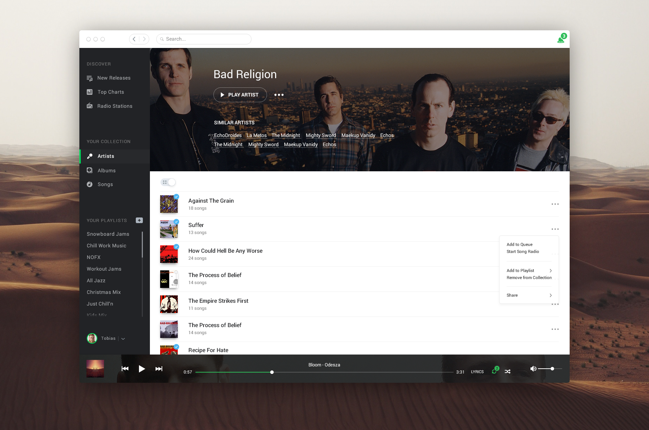
Task: Select Start Song Radio menu entry
Action: pyautogui.click(x=523, y=252)
